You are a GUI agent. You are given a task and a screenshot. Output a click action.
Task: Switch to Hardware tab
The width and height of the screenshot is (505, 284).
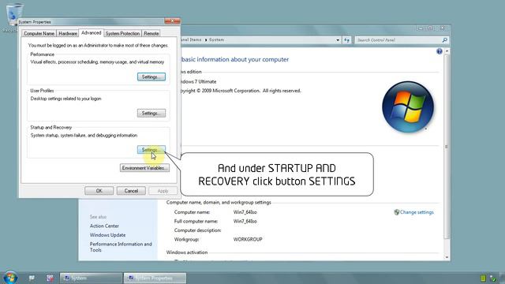tap(68, 33)
